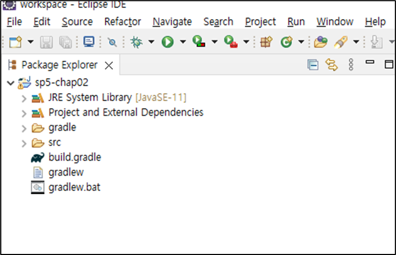Open the New Java Class dropdown arrow

(301, 42)
